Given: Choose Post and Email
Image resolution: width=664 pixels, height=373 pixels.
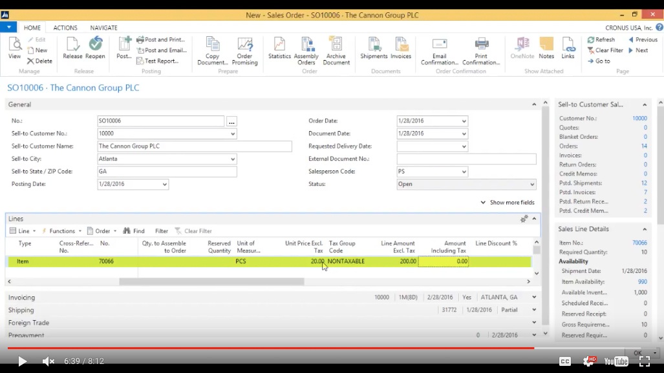Looking at the screenshot, I should coord(162,50).
